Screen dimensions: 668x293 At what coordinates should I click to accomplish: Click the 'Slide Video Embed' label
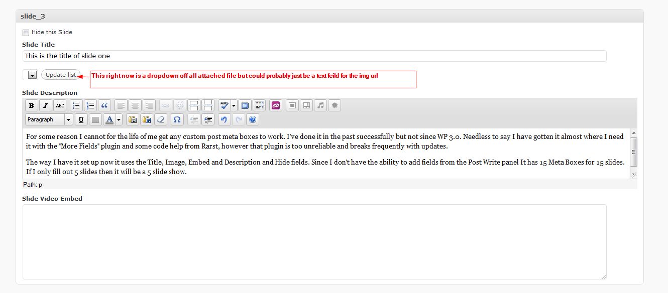point(52,199)
